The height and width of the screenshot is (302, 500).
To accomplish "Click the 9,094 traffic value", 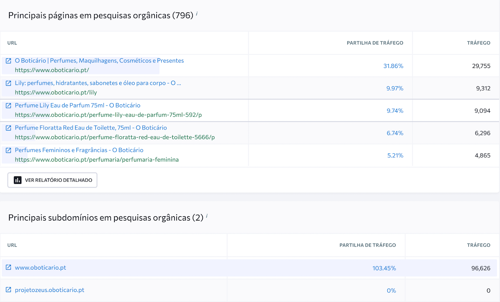I will tap(482, 111).
